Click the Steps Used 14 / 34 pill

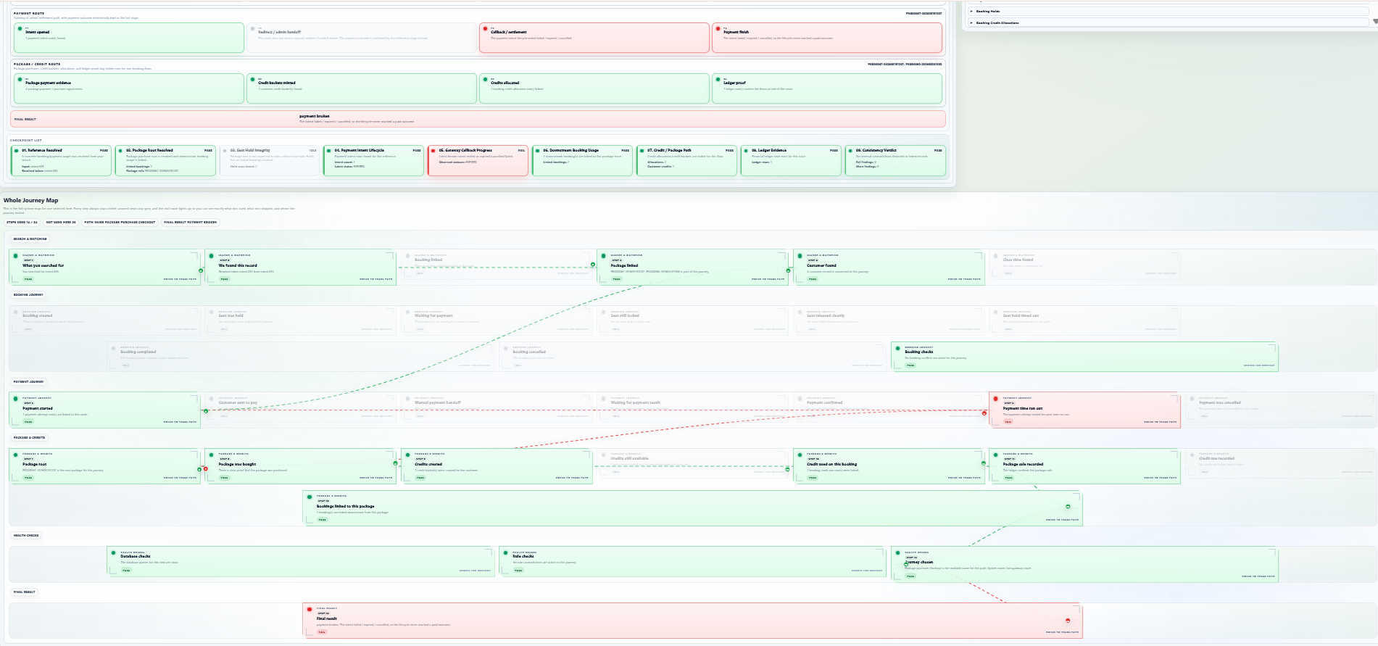point(22,222)
